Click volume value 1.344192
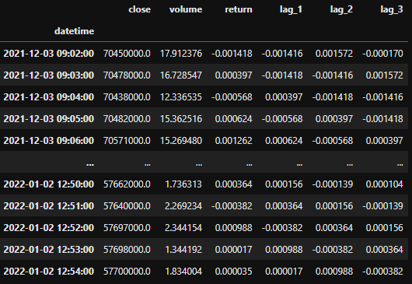This screenshot has height=284, width=412. (183, 250)
